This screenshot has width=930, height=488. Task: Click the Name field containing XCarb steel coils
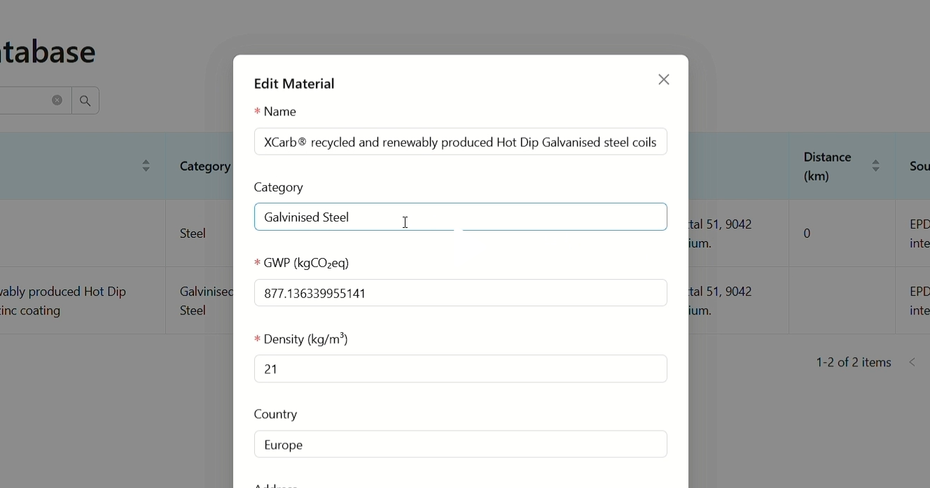coord(460,142)
